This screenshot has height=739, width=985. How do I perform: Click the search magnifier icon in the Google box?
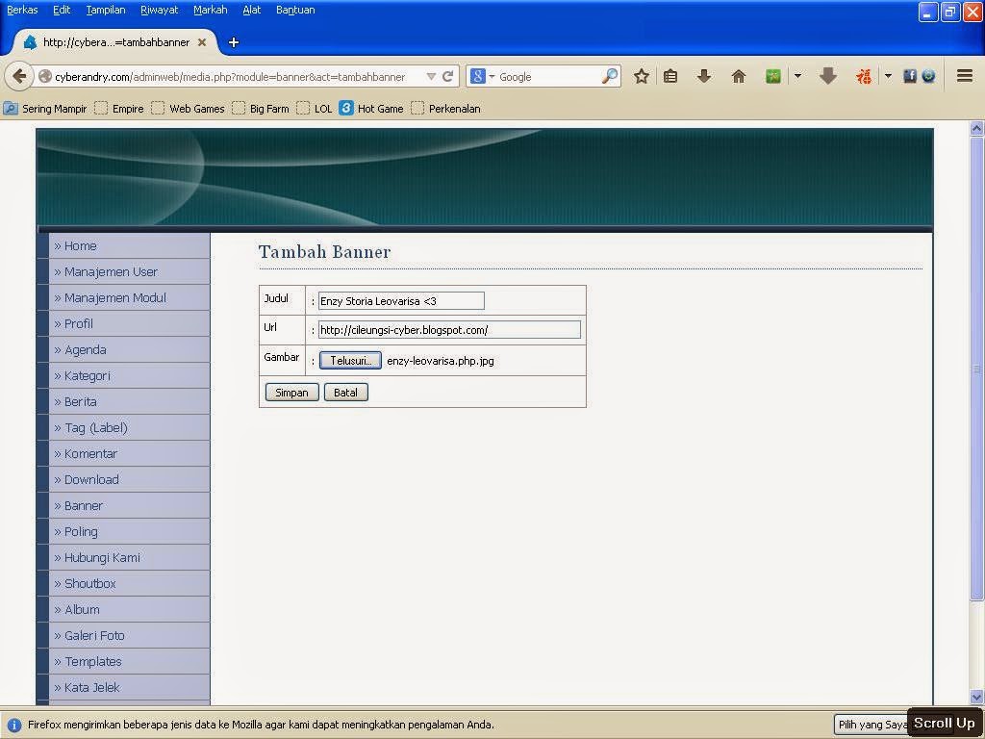[609, 77]
